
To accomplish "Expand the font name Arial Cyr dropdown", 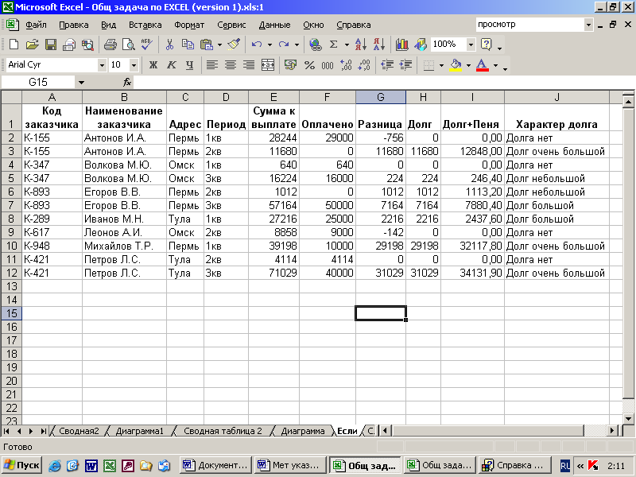I will click(x=102, y=65).
